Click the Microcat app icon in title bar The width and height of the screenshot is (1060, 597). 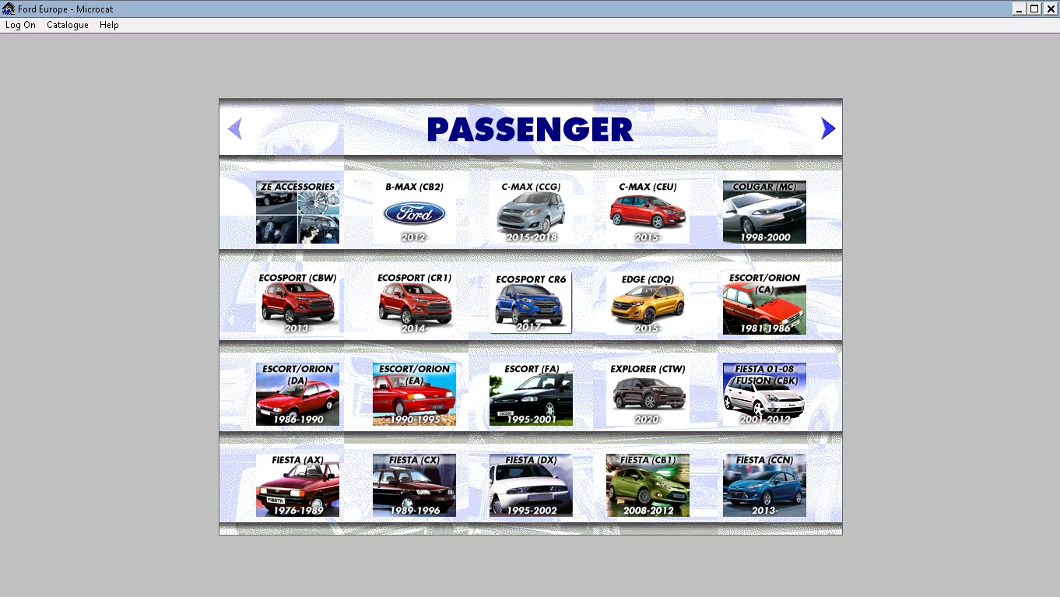tap(9, 9)
